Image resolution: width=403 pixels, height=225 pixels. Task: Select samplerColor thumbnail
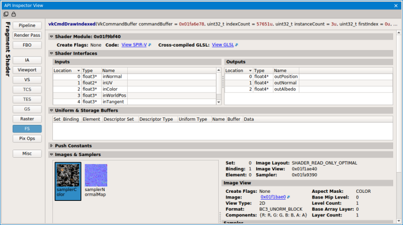point(68,181)
